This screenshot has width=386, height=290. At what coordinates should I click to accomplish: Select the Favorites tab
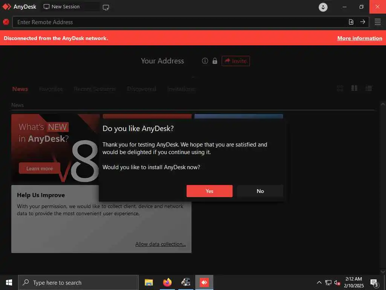tap(51, 89)
